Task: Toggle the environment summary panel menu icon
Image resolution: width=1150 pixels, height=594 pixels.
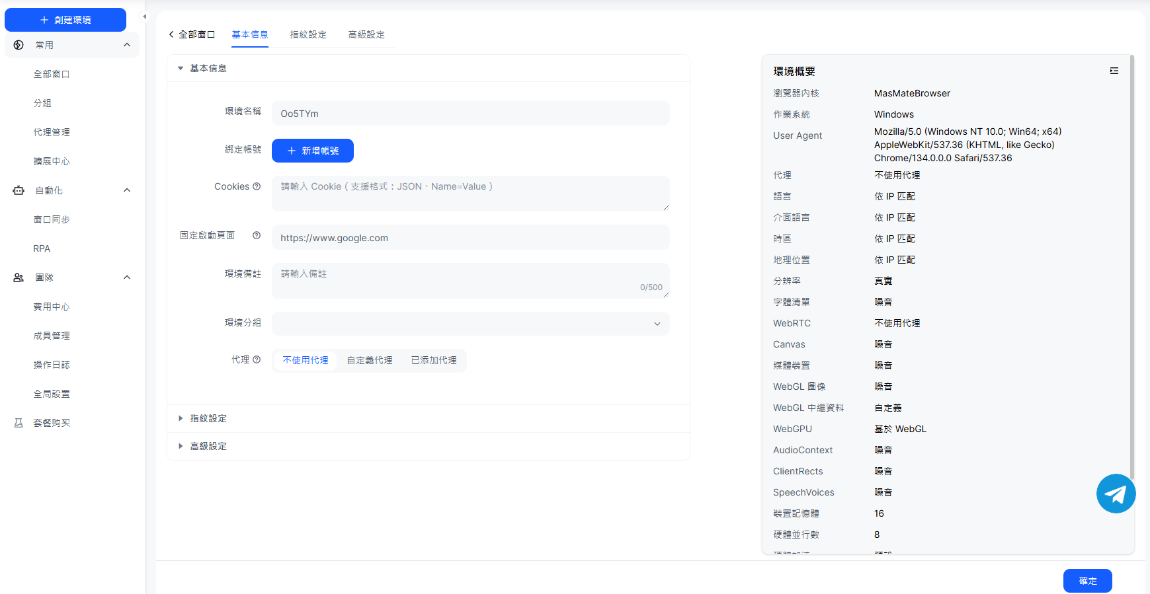Action: pyautogui.click(x=1114, y=71)
